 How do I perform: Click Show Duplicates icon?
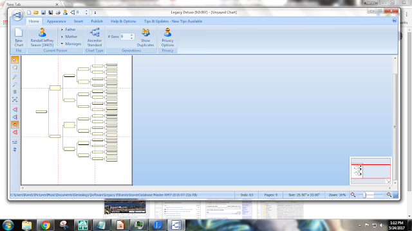pos(145,37)
